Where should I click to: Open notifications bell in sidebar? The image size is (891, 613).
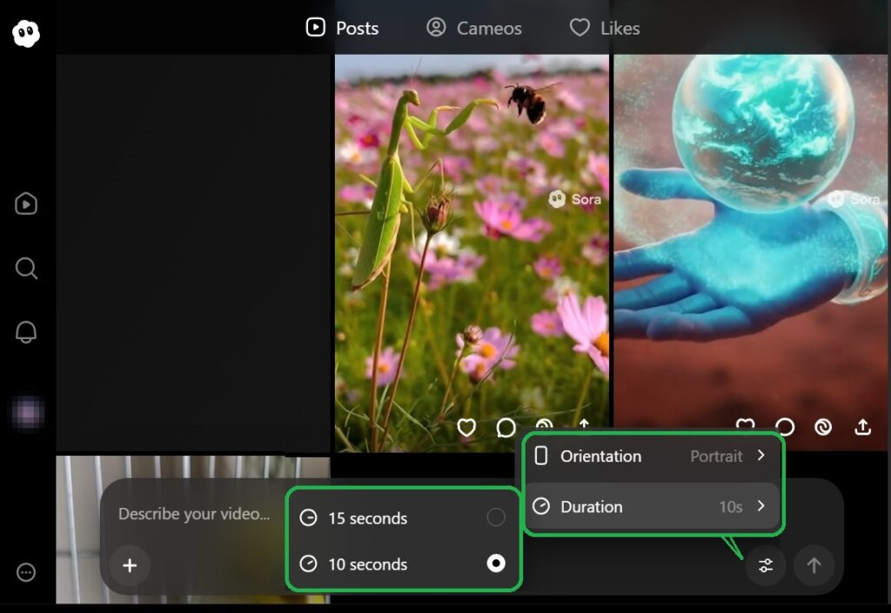click(x=26, y=331)
